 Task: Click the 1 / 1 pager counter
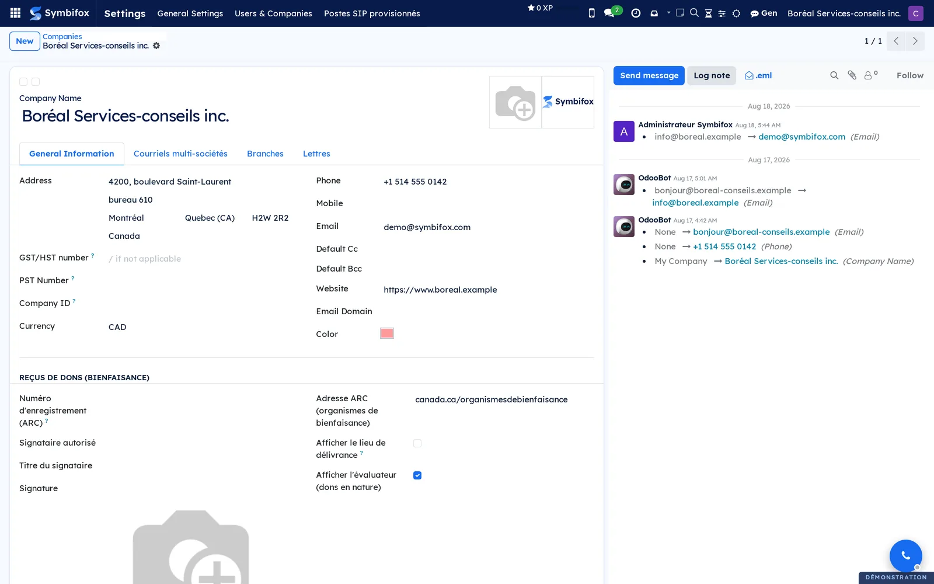point(873,41)
